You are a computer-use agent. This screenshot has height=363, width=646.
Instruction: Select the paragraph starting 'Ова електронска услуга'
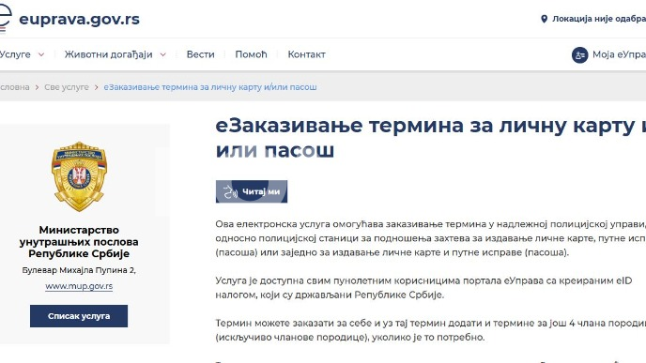point(431,238)
